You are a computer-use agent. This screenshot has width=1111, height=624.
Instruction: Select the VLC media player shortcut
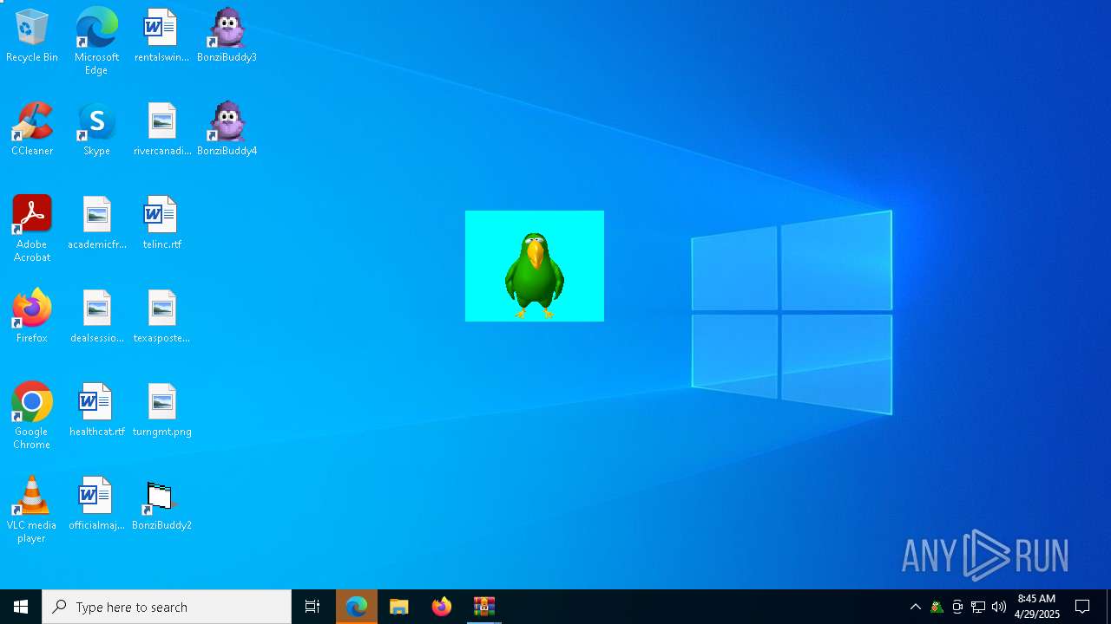[32, 509]
